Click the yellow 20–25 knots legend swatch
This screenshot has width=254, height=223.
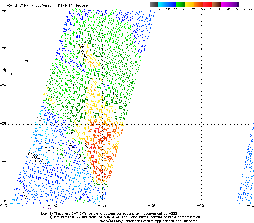(189, 4)
